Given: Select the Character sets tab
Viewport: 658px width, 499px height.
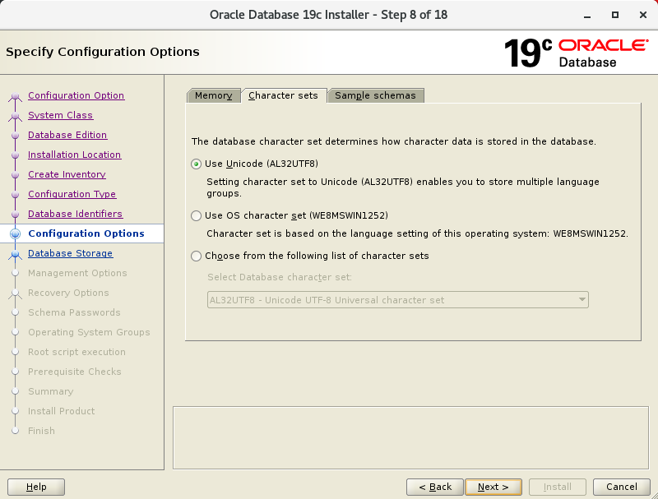Looking at the screenshot, I should pos(283,95).
